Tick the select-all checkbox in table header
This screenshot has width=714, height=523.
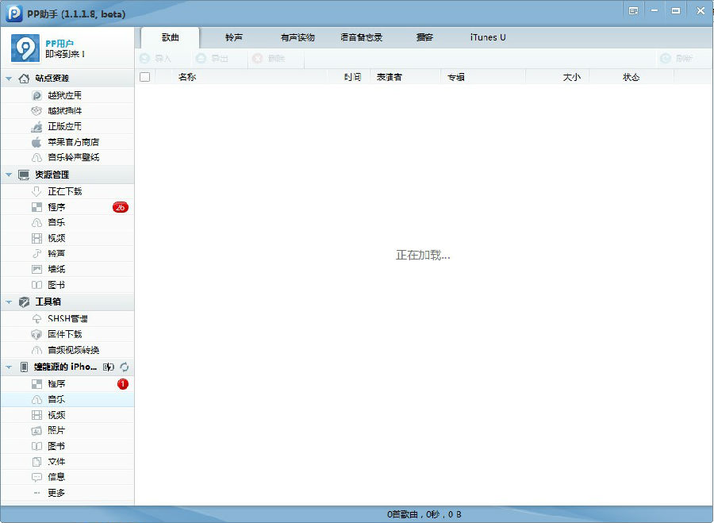click(x=144, y=77)
